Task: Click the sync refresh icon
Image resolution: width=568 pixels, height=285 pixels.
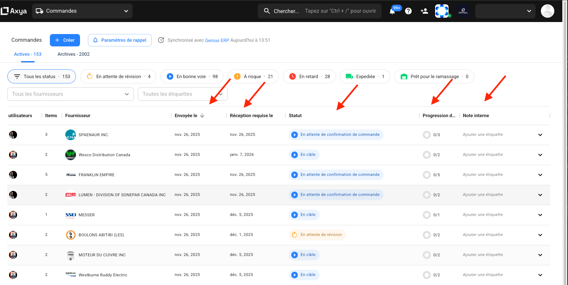Action: 161,40
